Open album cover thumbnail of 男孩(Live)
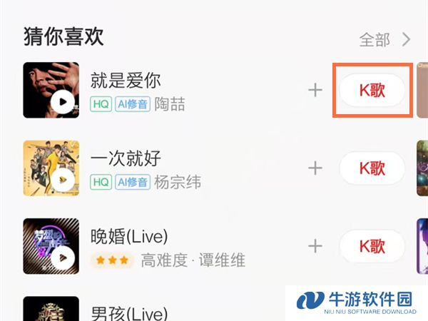The height and width of the screenshot is (321, 428). coord(51,309)
